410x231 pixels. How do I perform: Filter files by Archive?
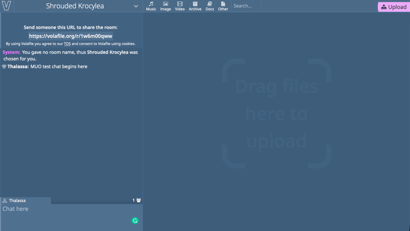pyautogui.click(x=195, y=6)
